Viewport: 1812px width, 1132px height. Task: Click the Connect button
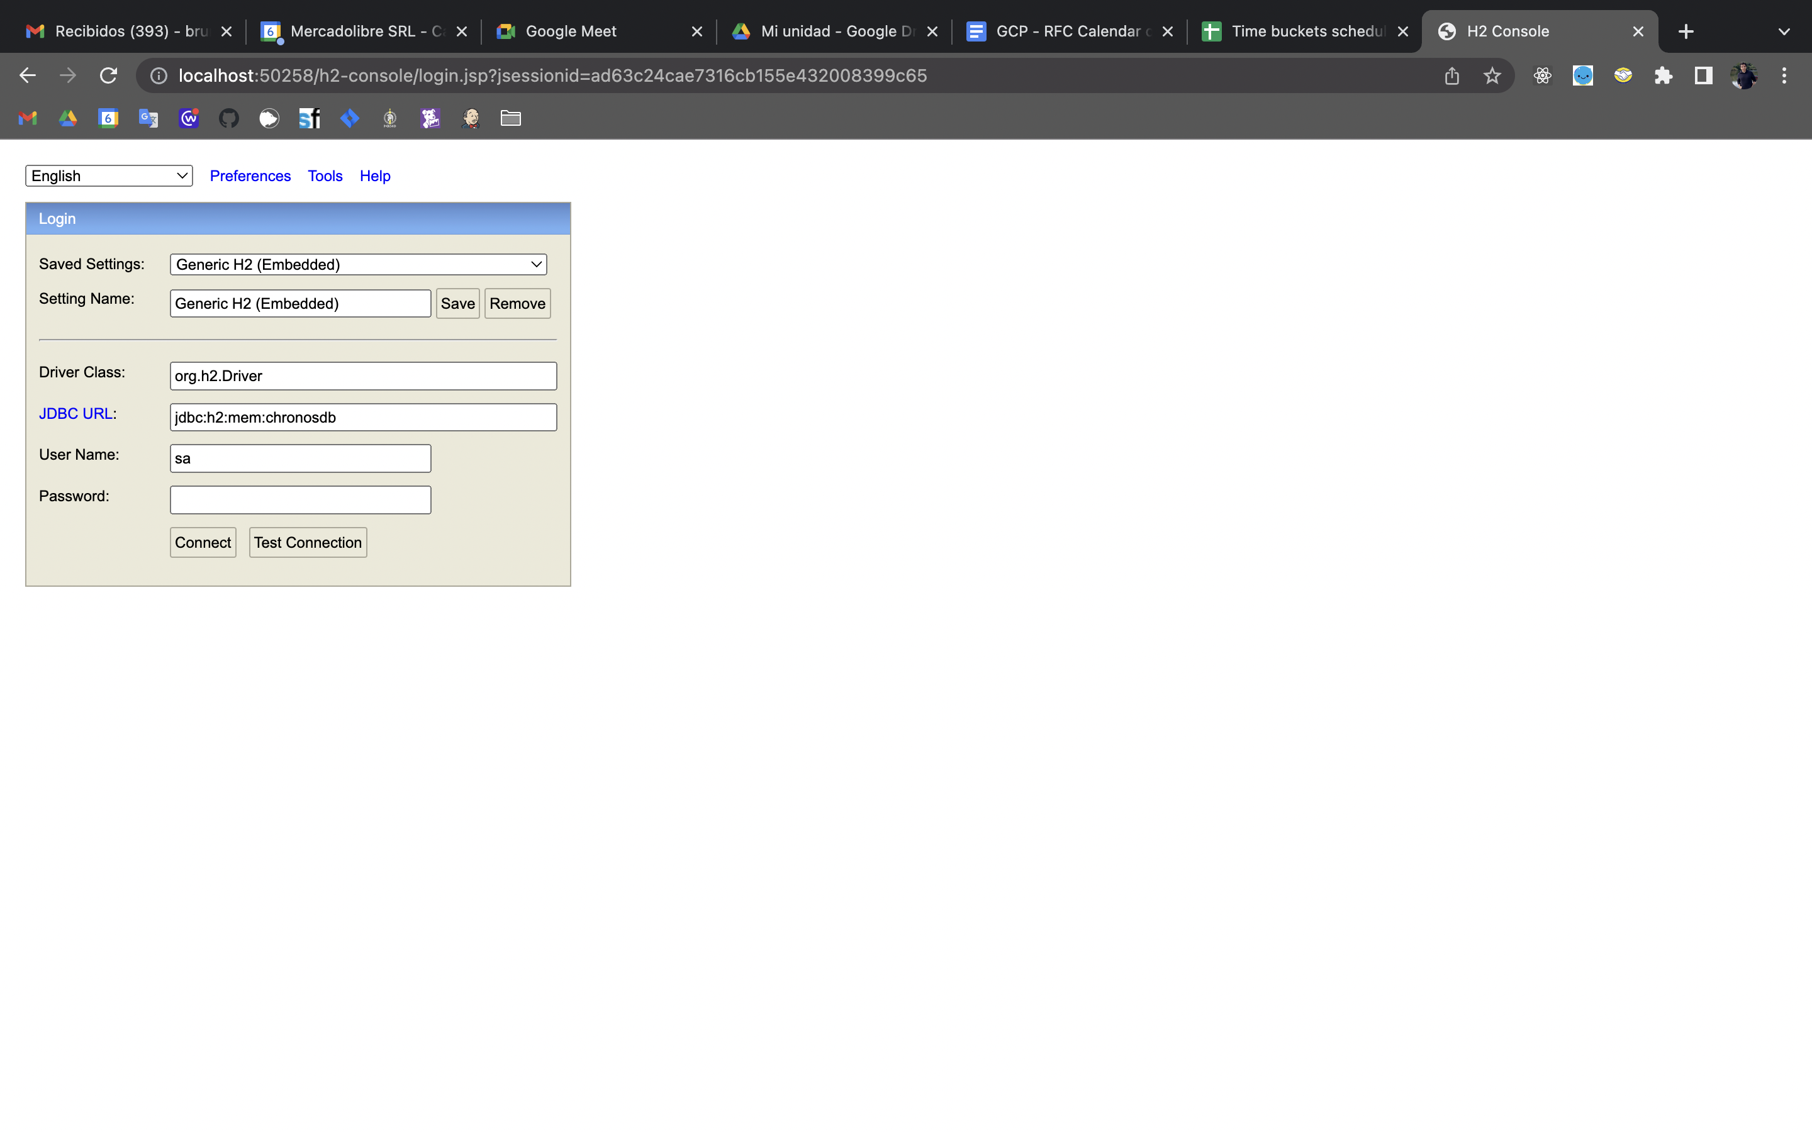[x=202, y=542]
